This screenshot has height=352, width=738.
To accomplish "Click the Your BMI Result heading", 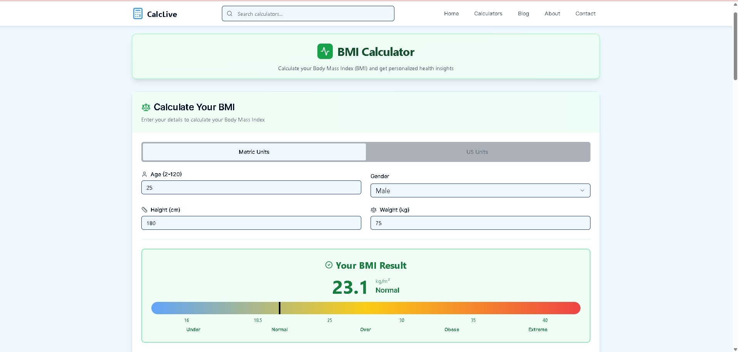I will pyautogui.click(x=371, y=266).
